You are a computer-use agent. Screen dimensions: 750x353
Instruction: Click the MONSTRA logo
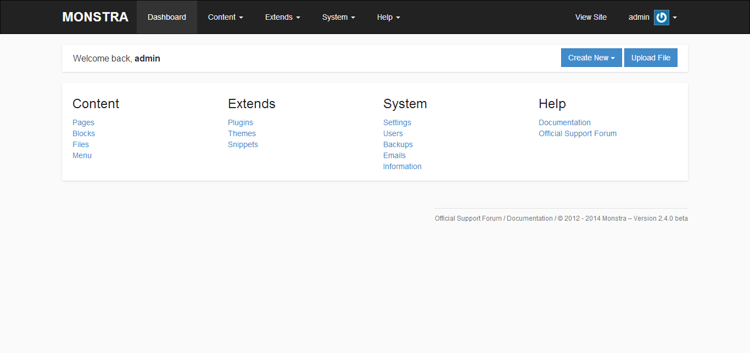(95, 17)
